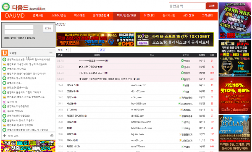The image size is (252, 152).
Task: Click the red 검색 button at top
Action: pos(212,6)
